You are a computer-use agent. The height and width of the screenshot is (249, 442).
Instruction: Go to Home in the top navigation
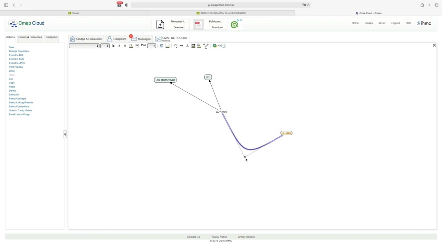(355, 23)
